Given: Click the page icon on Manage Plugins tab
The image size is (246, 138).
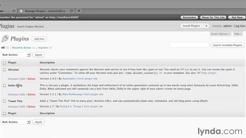Looking at the screenshot, I should click(x=21, y=11).
